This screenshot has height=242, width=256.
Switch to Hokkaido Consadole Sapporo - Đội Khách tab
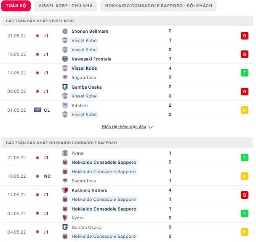click(x=159, y=6)
